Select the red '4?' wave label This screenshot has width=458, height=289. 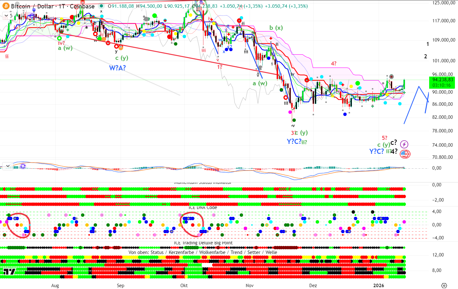click(x=334, y=64)
